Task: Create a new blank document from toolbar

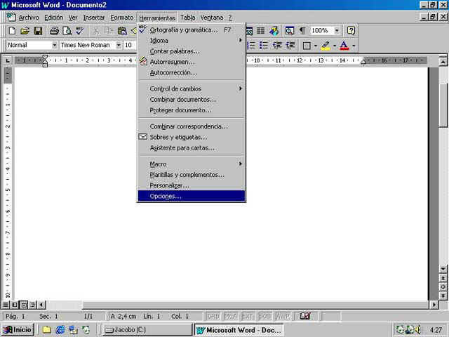Action: [12, 30]
